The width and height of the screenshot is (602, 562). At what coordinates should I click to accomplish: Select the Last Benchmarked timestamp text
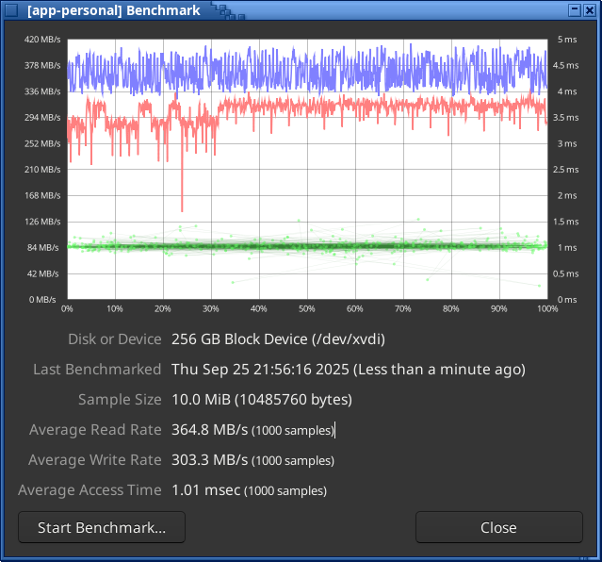348,370
